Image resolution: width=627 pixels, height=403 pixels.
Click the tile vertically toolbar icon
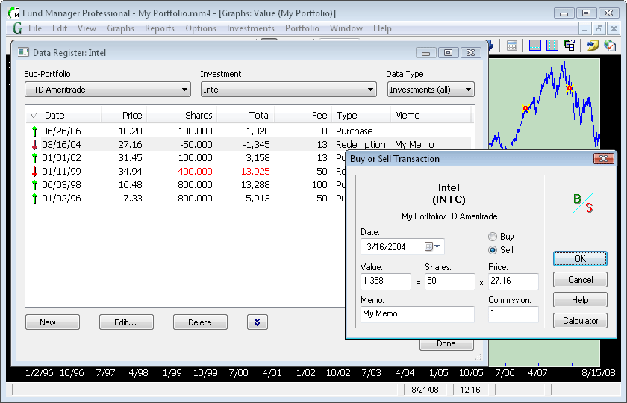pos(552,46)
